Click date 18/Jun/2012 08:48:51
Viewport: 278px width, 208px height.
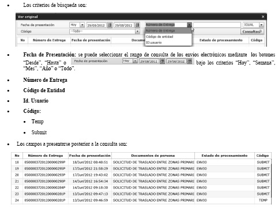(91, 162)
